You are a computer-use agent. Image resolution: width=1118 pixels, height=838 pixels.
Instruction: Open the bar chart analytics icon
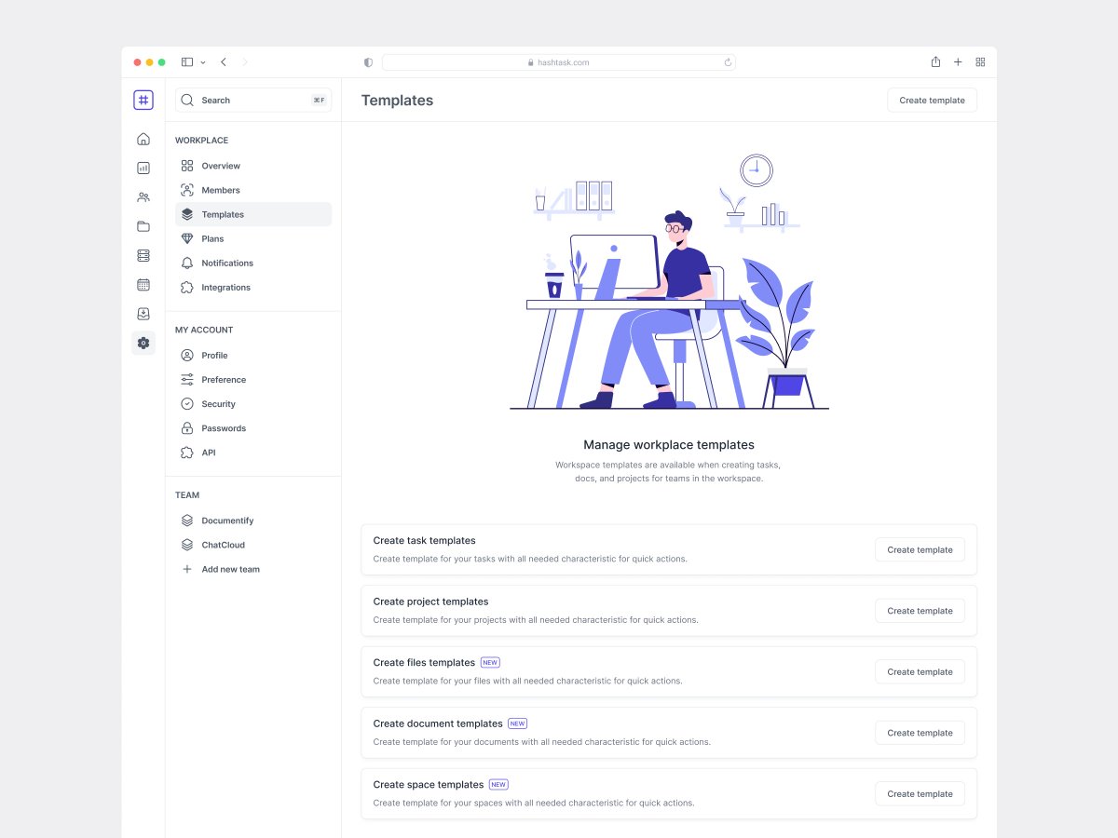click(x=143, y=169)
